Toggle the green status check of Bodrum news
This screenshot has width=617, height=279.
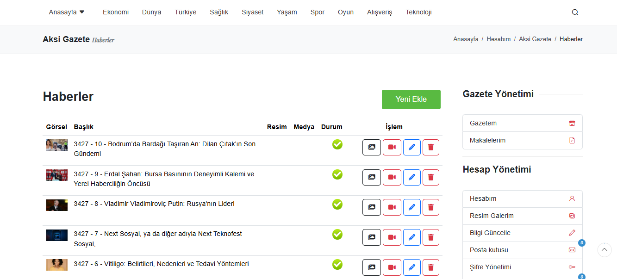[337, 144]
